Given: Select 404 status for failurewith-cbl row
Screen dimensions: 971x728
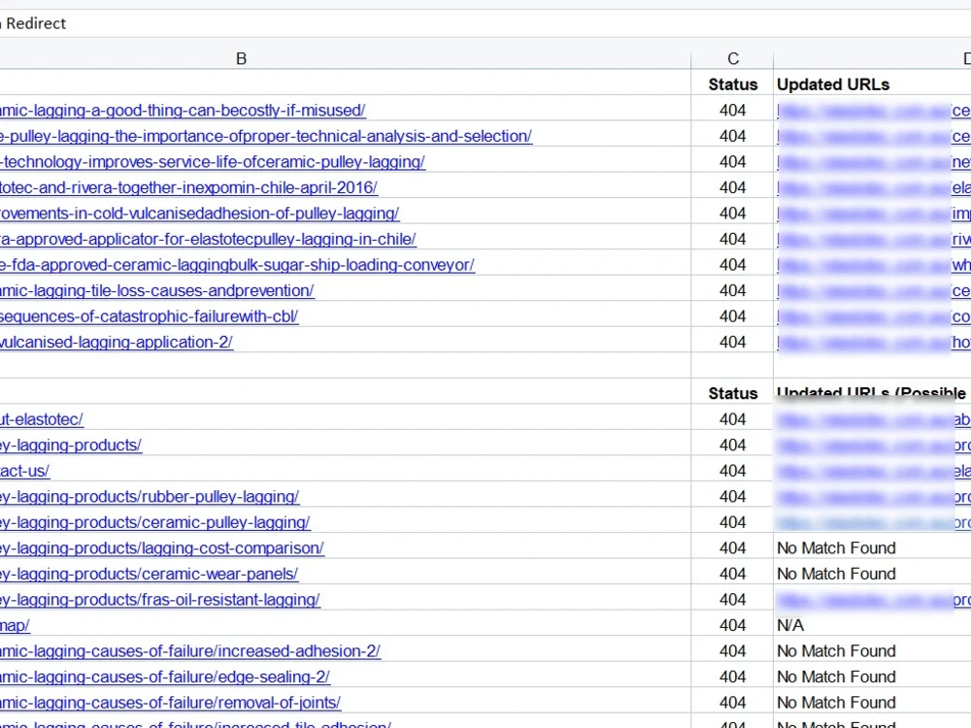Looking at the screenshot, I should tap(732, 317).
